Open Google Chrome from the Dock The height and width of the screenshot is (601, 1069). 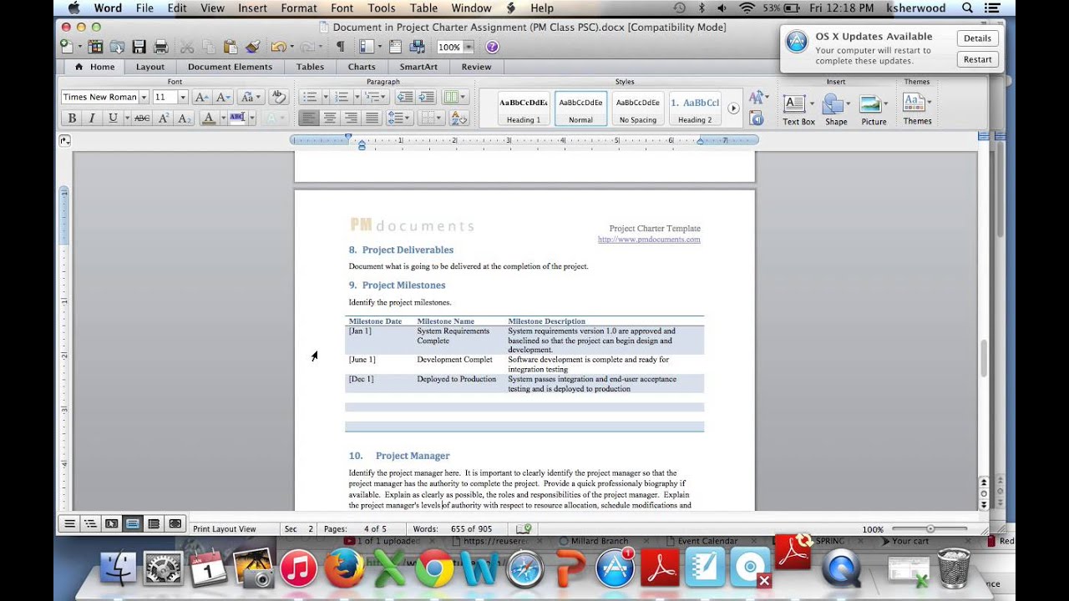pyautogui.click(x=434, y=569)
